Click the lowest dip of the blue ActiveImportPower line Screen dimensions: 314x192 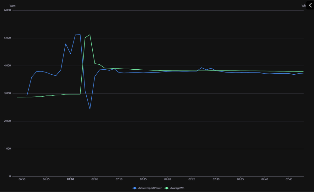90,109
